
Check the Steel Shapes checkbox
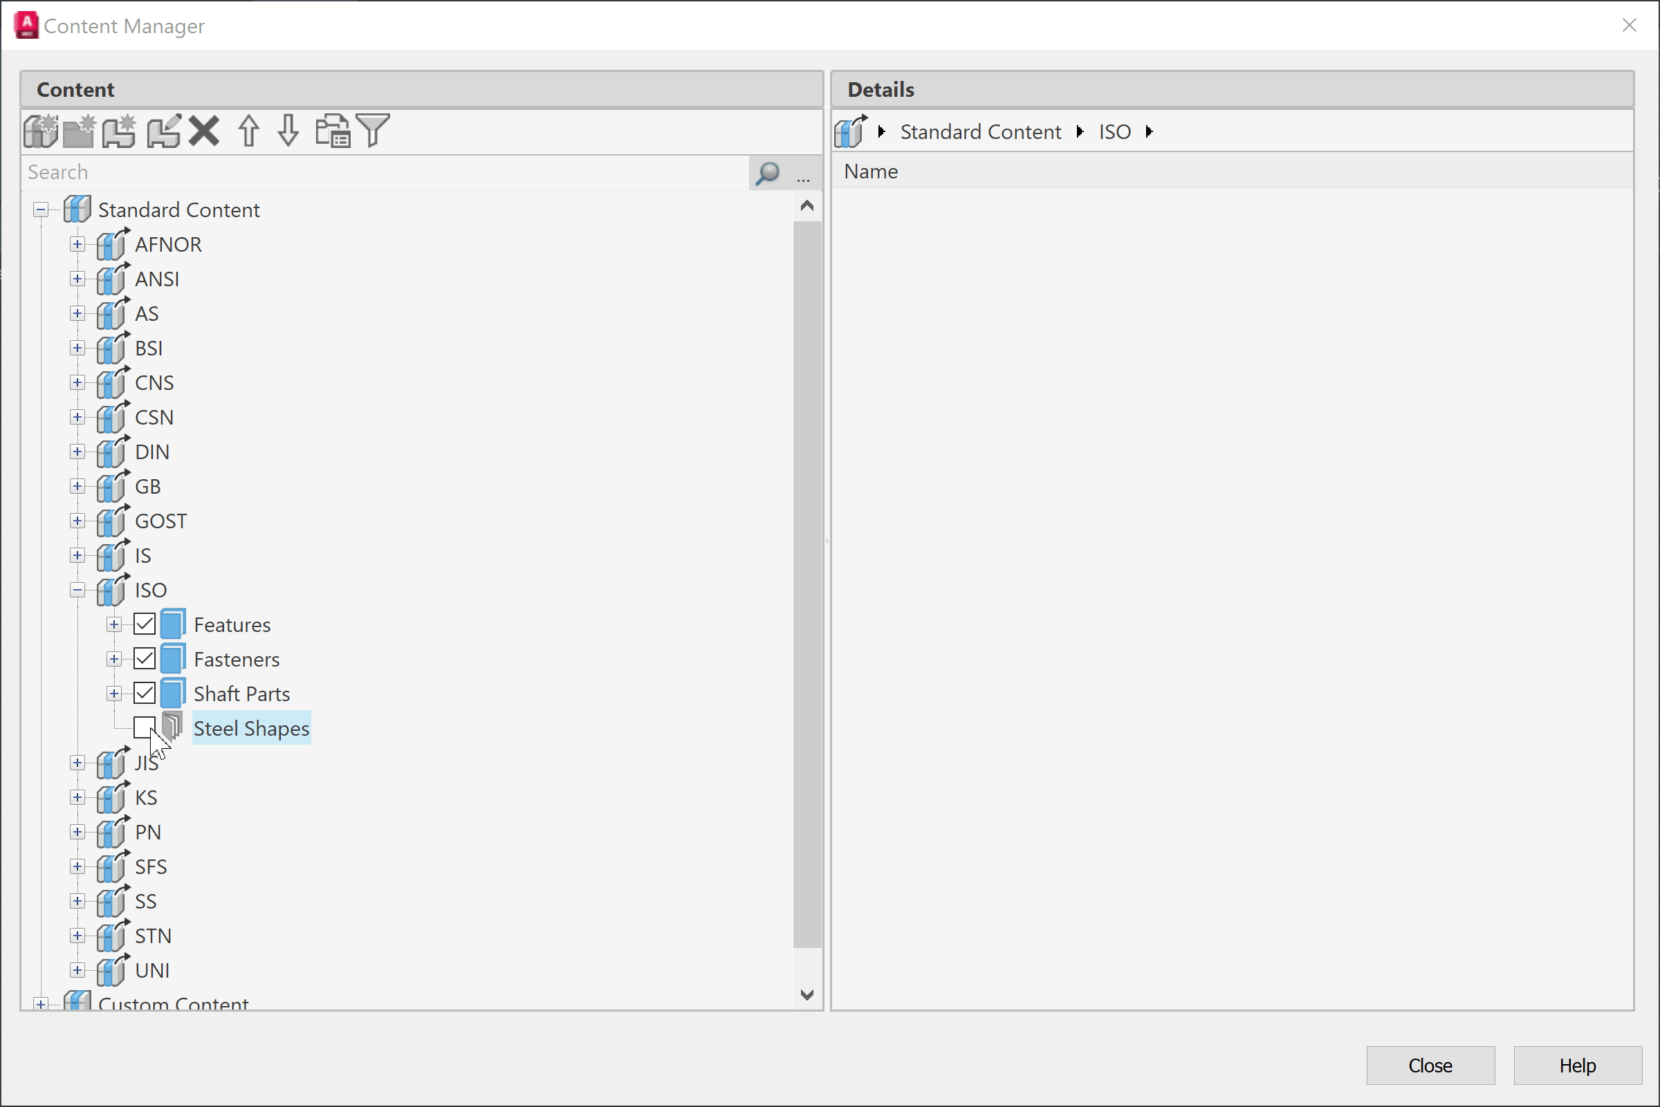pyautogui.click(x=143, y=727)
